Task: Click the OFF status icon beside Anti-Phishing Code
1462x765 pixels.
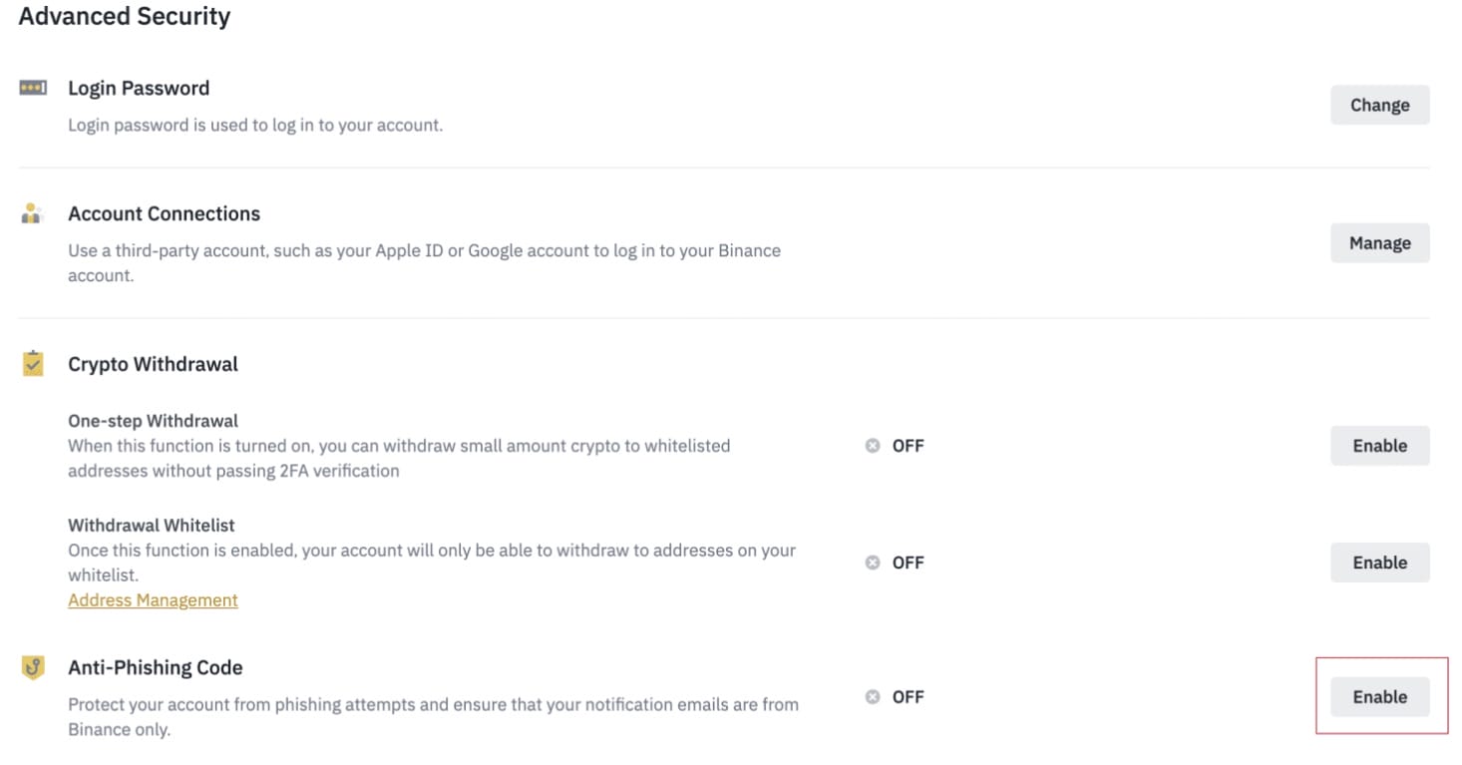Action: tap(873, 696)
